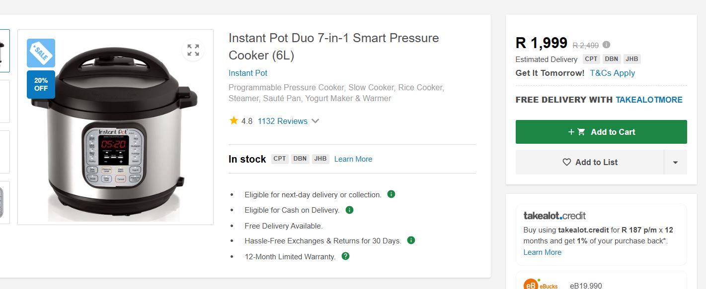706x289 pixels.
Task: Click the 20% OFF sale tag
Action: click(40, 84)
